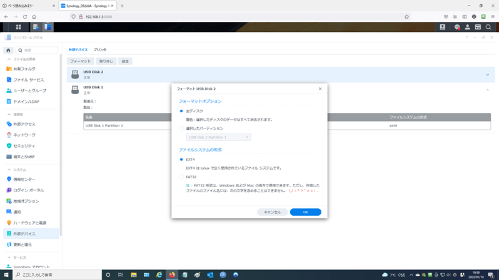Collapse the Services sidebar section
Screen dimensions: 499x280
tap(9, 258)
